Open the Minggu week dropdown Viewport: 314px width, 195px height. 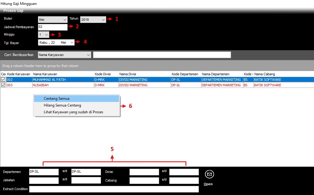[x=46, y=35]
